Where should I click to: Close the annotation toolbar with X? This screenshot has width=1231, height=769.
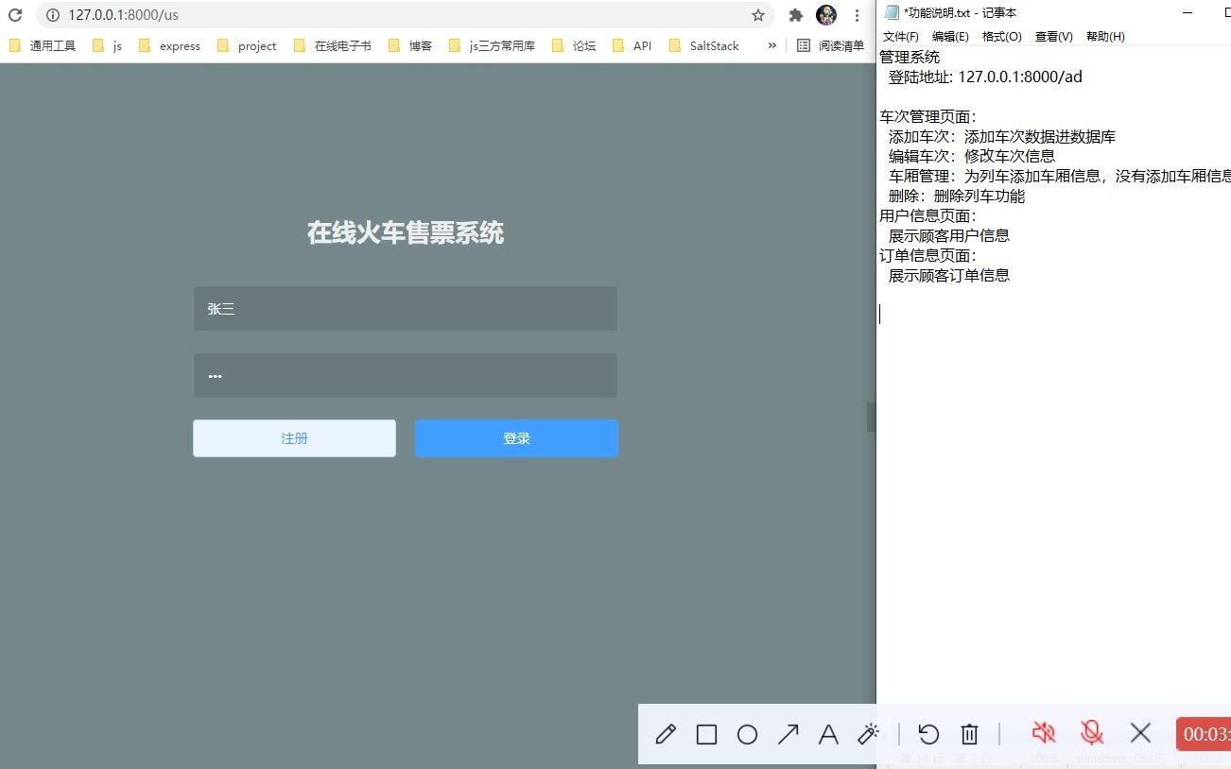point(1140,733)
